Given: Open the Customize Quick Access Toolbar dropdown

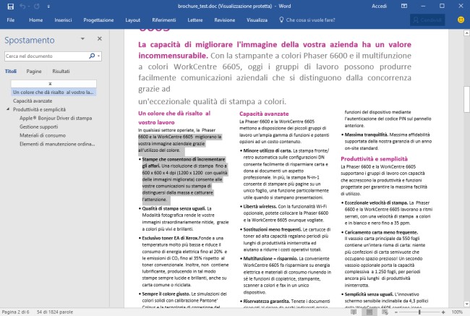Looking at the screenshot, I should 48,7.
